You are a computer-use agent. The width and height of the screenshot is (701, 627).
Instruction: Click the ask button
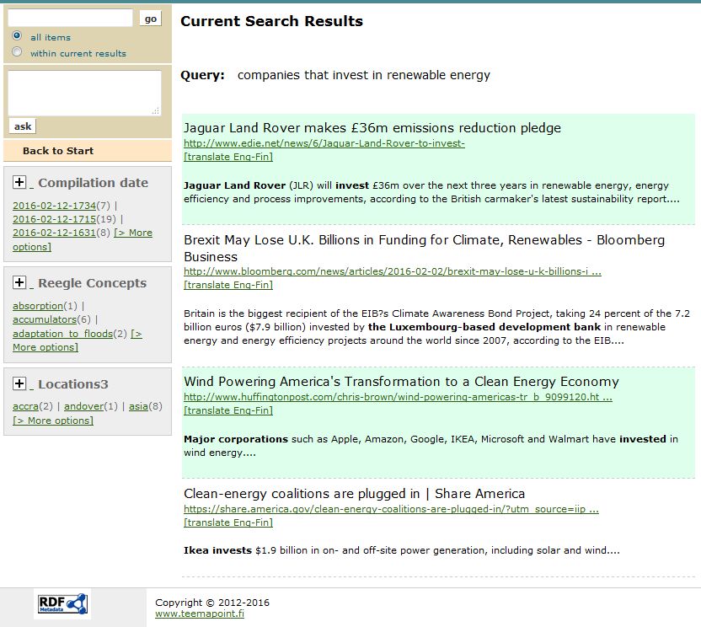[x=23, y=126]
